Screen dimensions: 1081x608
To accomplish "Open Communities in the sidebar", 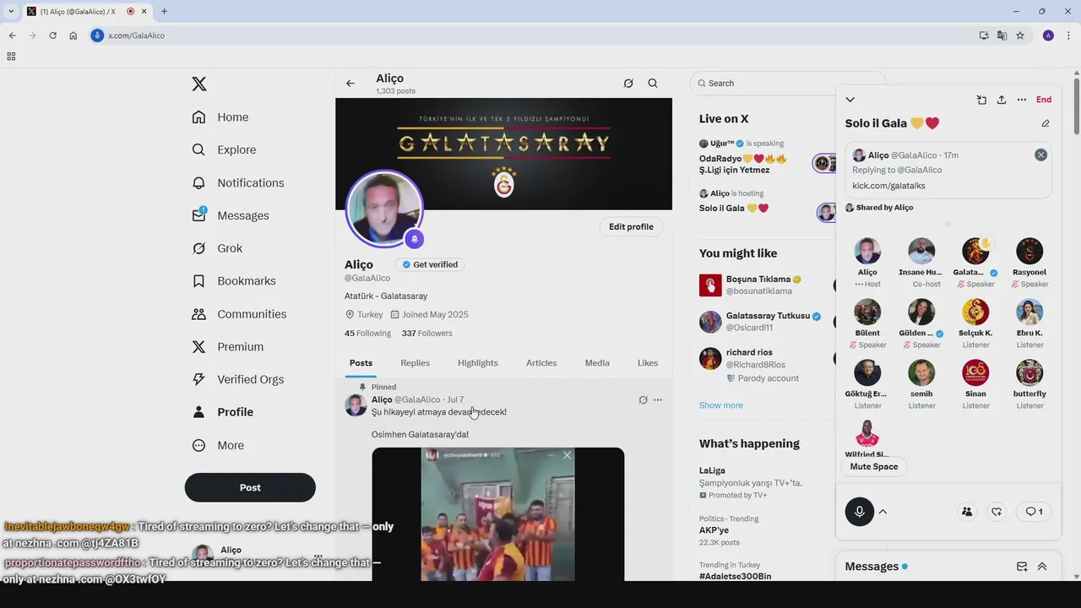I will [x=239, y=313].
